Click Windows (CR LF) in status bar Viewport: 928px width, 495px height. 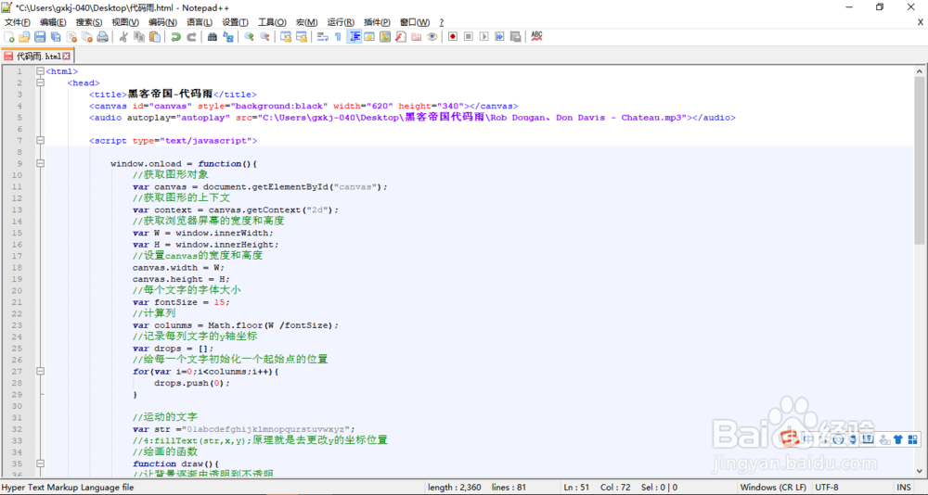[x=775, y=488]
